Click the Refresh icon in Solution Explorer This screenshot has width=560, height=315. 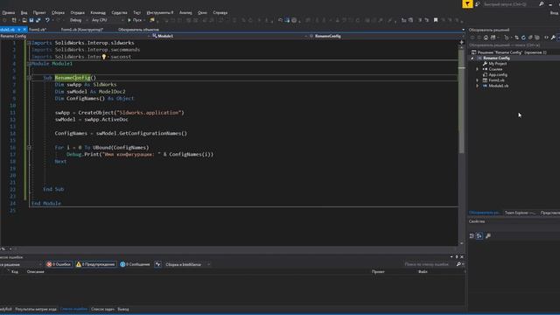click(x=523, y=38)
